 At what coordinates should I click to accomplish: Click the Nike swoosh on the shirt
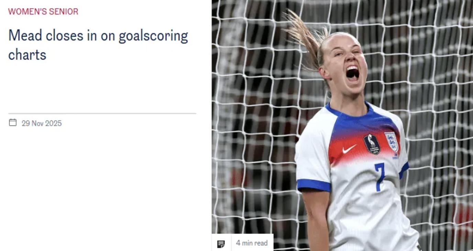point(349,149)
